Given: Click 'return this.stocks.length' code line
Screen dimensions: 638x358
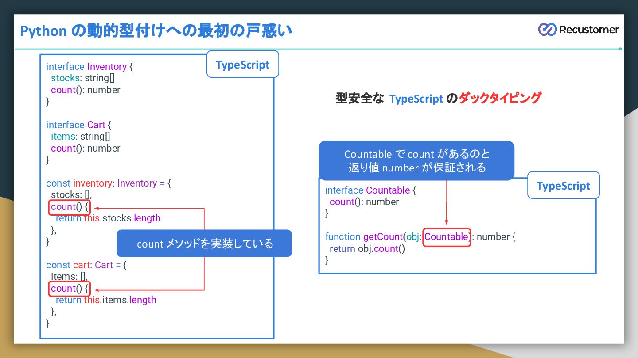Looking at the screenshot, I should point(108,218).
